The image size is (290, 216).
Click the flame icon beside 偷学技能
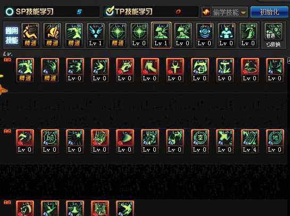point(206,12)
